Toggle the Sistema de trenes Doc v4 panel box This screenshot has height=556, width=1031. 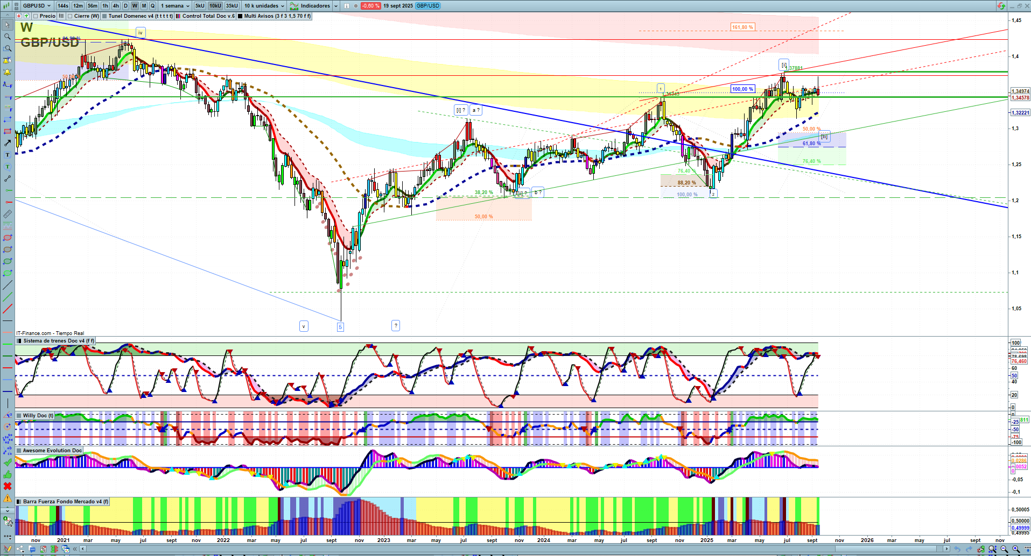point(19,341)
